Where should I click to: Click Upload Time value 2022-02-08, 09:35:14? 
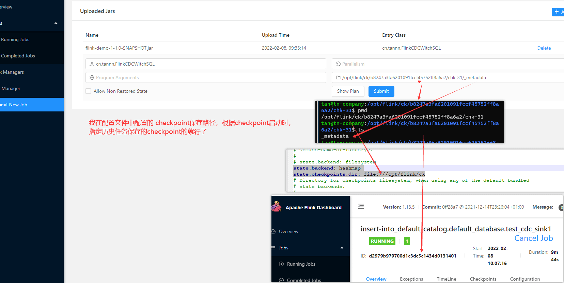click(284, 48)
